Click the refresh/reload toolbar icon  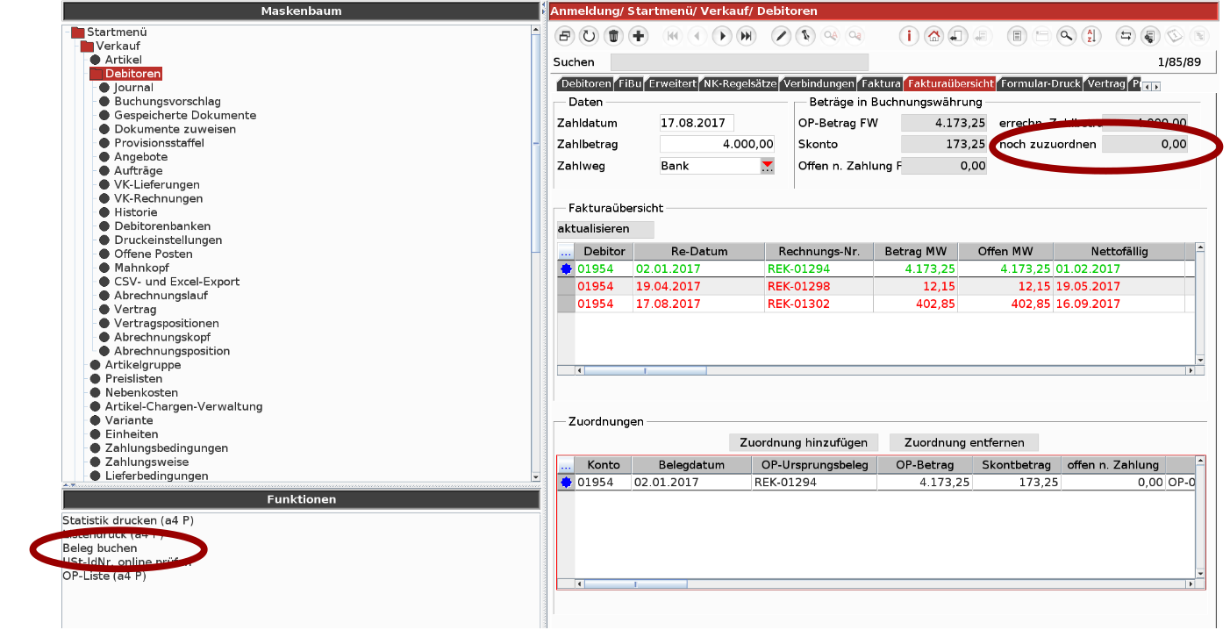point(589,36)
